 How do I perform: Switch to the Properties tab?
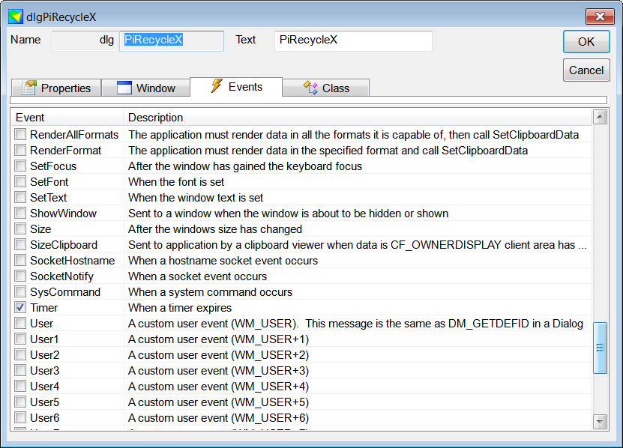[56, 88]
